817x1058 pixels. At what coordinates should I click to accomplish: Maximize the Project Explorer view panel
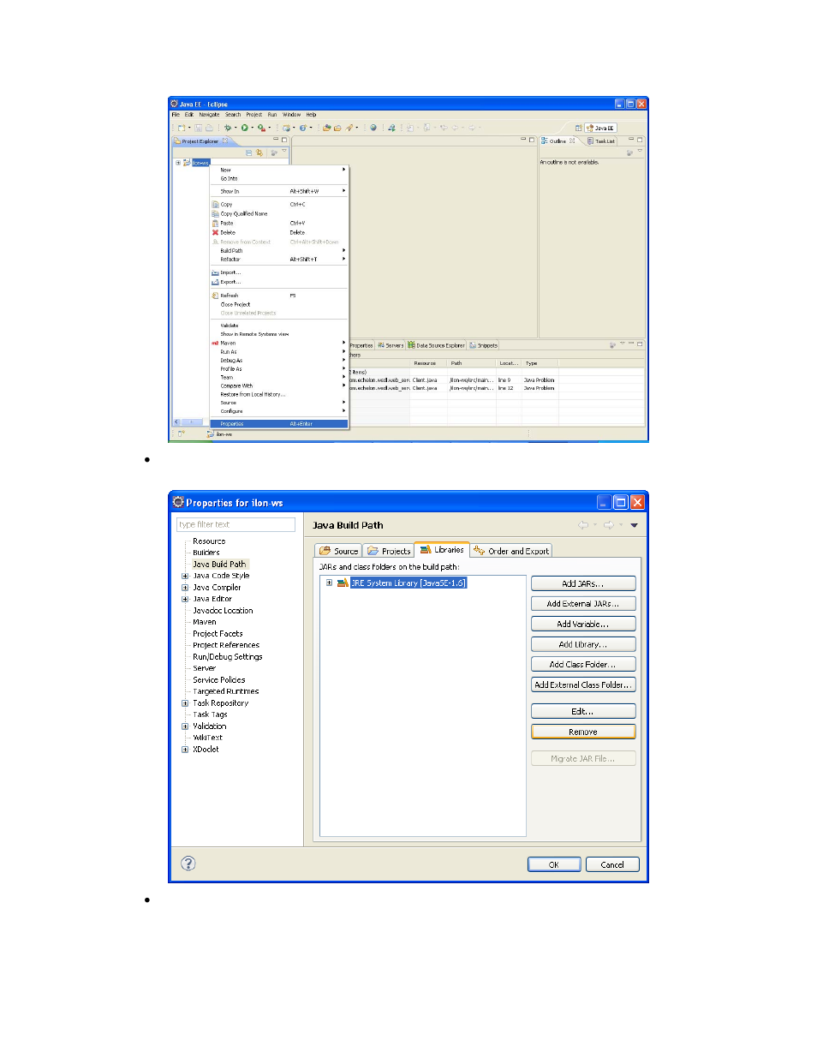[284, 140]
